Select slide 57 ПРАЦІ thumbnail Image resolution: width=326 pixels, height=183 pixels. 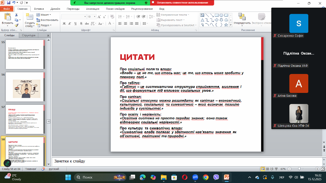click(x=25, y=119)
